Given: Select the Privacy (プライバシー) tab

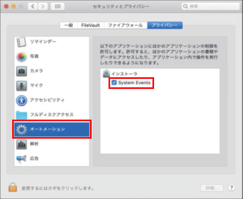Looking at the screenshot, I should coord(165,25).
